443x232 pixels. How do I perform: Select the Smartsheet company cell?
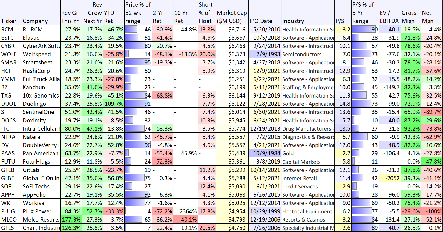[41, 62]
